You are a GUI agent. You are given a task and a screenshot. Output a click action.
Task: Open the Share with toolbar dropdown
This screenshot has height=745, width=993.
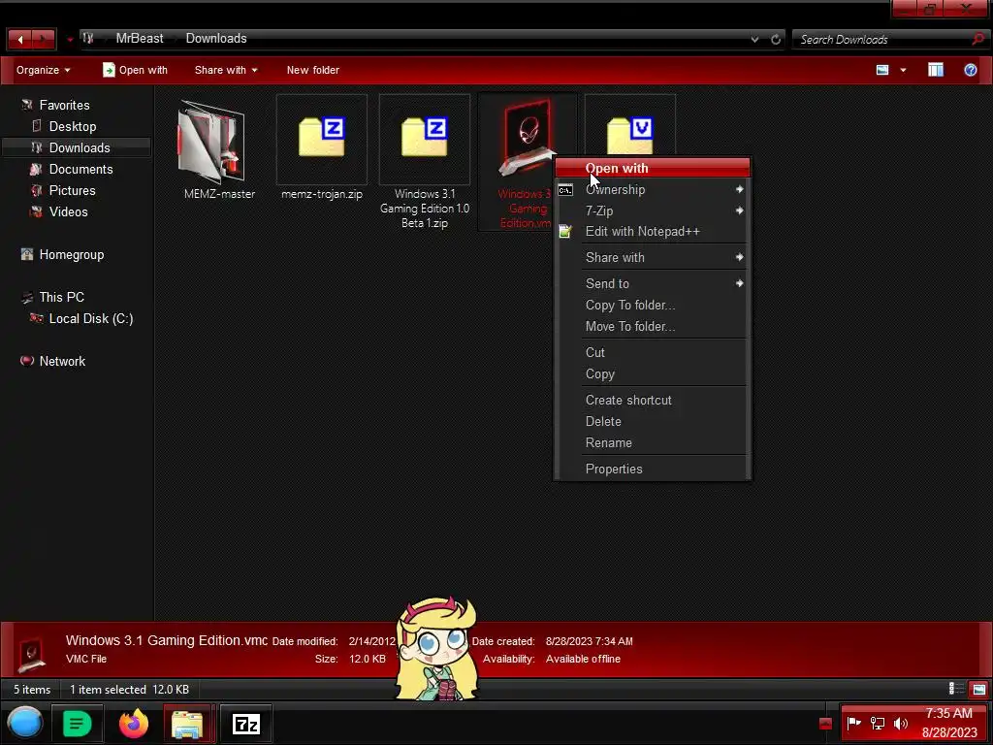tap(226, 70)
